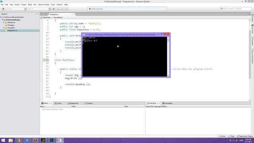
Task: Open File Explorer from the taskbar
Action: pos(11,140)
